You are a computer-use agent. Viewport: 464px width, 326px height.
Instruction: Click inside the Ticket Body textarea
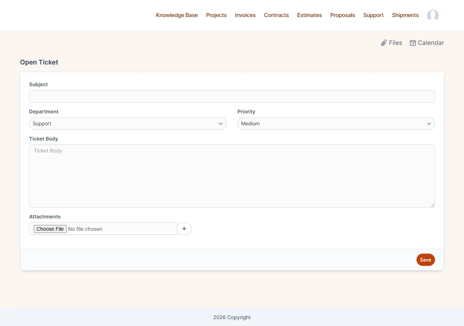232,176
